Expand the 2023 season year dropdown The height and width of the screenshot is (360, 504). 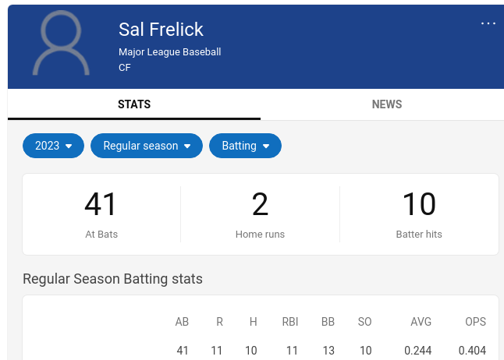pyautogui.click(x=53, y=146)
